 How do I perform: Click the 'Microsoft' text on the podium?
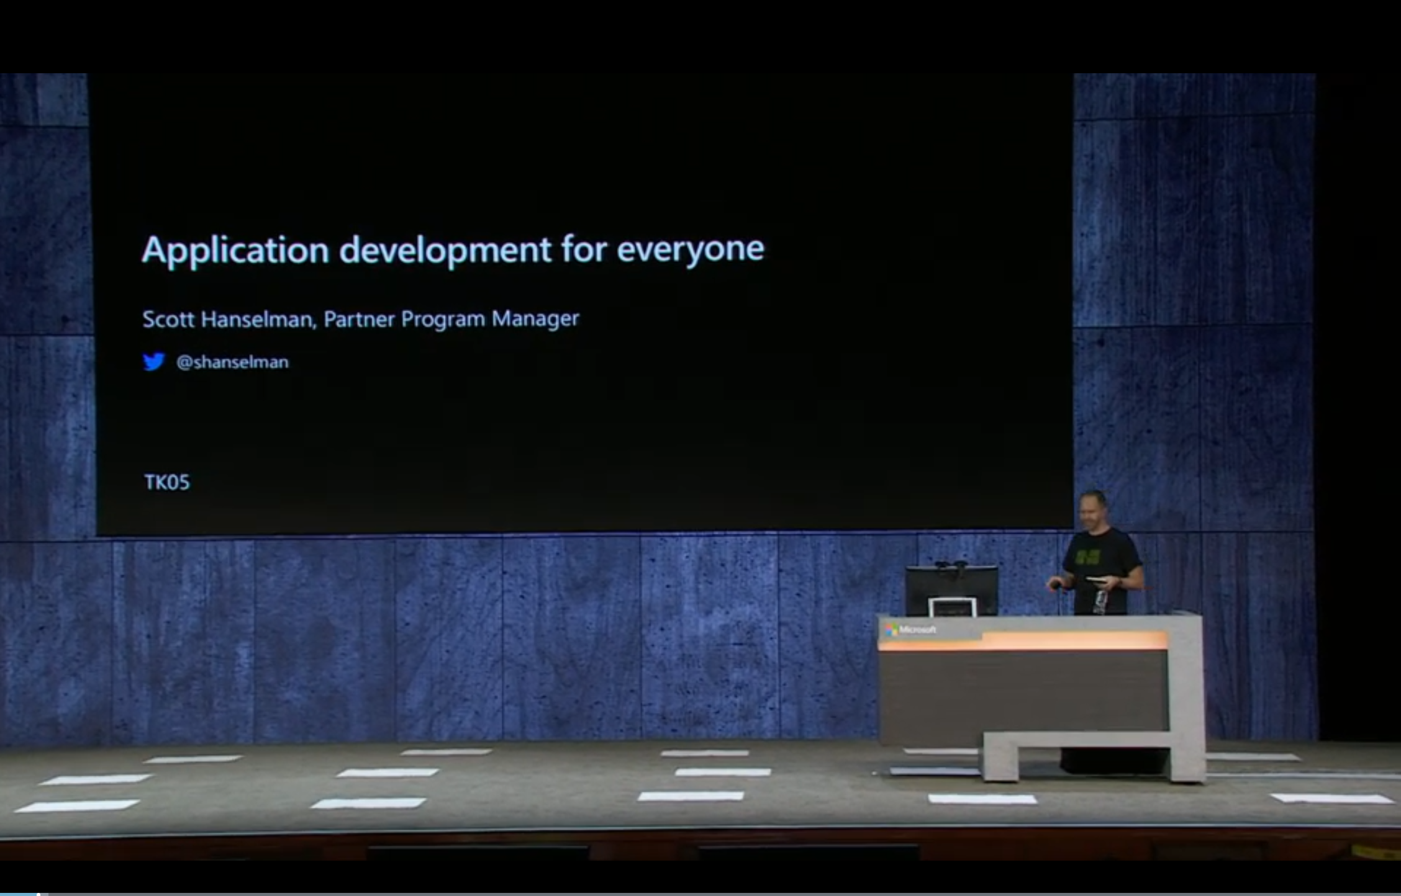pyautogui.click(x=918, y=630)
